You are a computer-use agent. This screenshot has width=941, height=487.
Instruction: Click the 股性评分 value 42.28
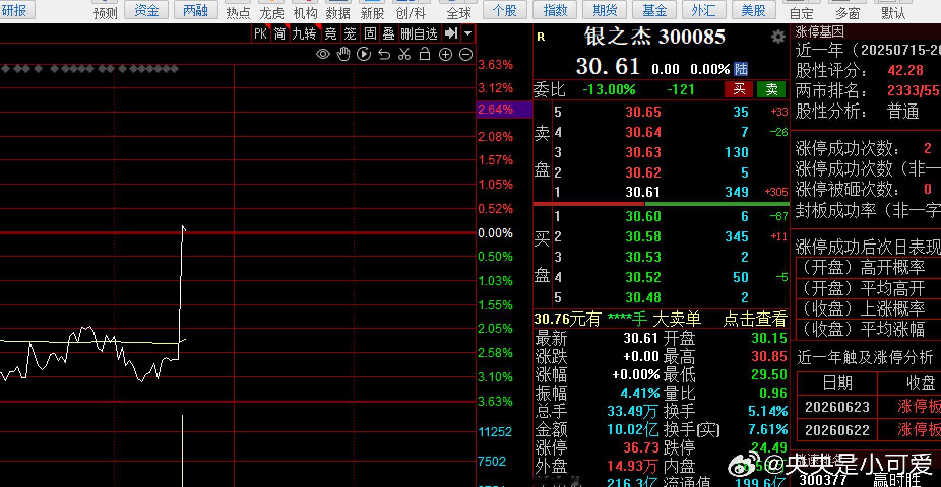[905, 70]
